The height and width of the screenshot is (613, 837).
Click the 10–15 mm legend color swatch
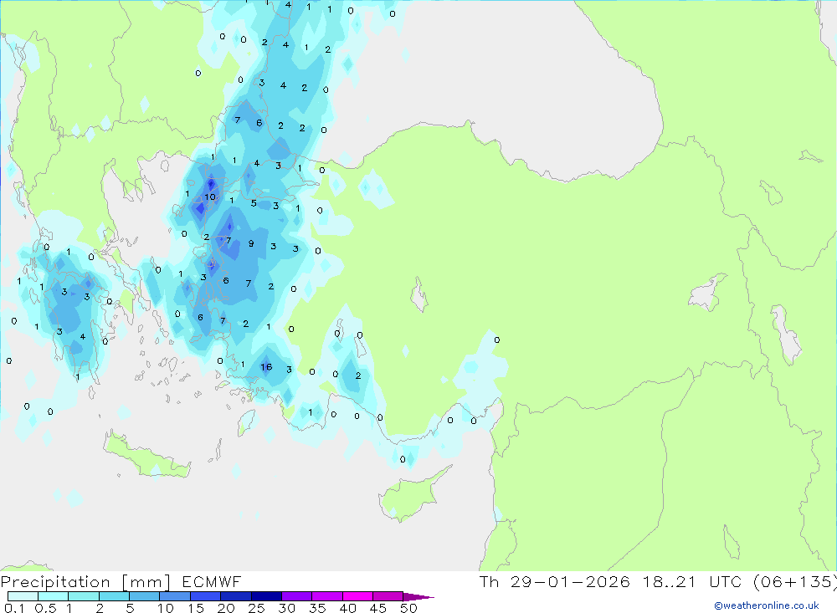175,596
